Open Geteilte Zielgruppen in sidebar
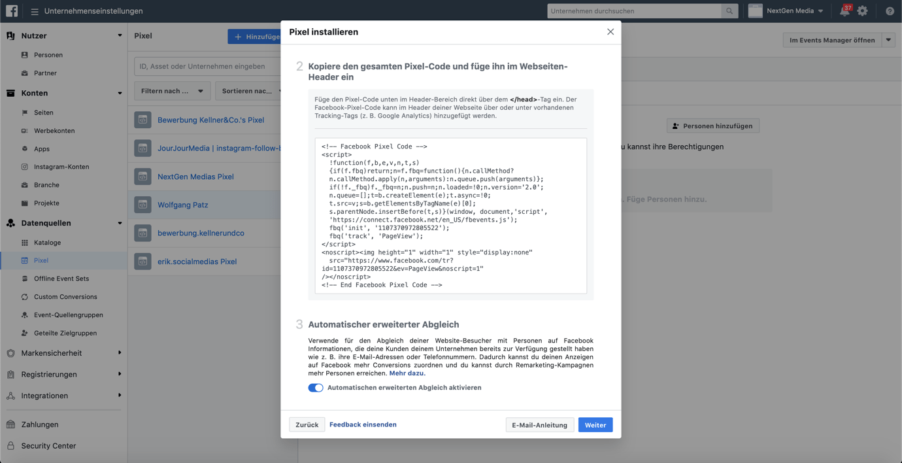 [65, 334]
